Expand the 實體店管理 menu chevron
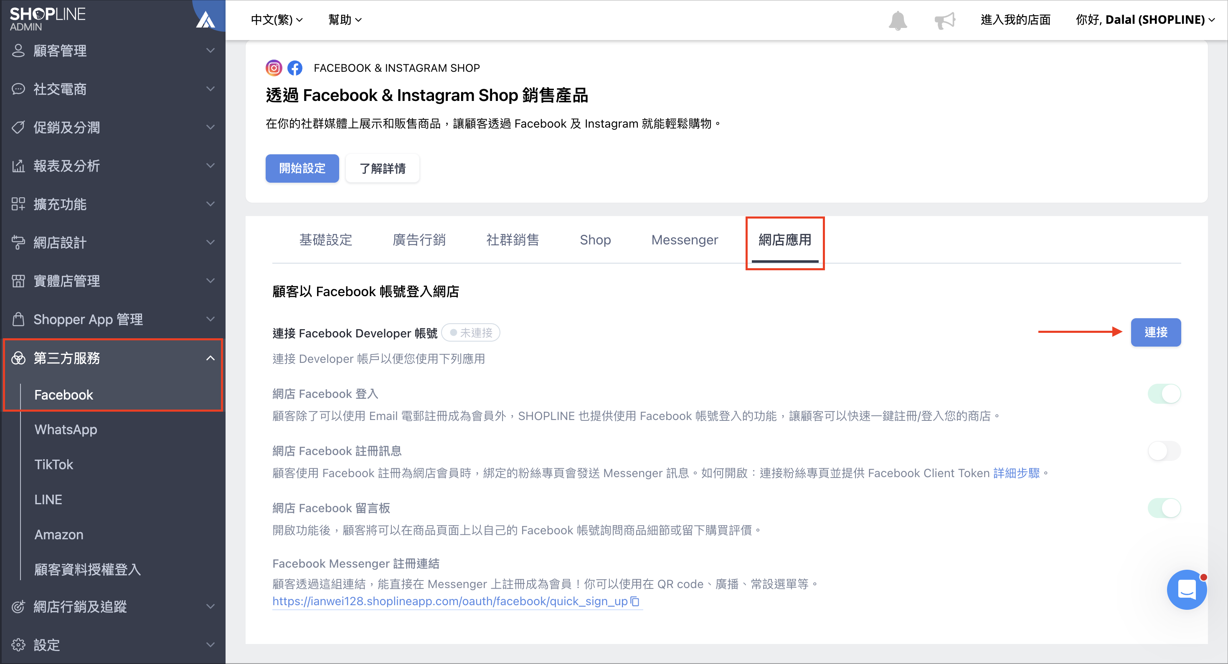This screenshot has width=1228, height=664. (x=210, y=281)
